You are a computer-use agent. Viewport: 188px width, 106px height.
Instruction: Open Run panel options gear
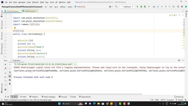point(179,60)
